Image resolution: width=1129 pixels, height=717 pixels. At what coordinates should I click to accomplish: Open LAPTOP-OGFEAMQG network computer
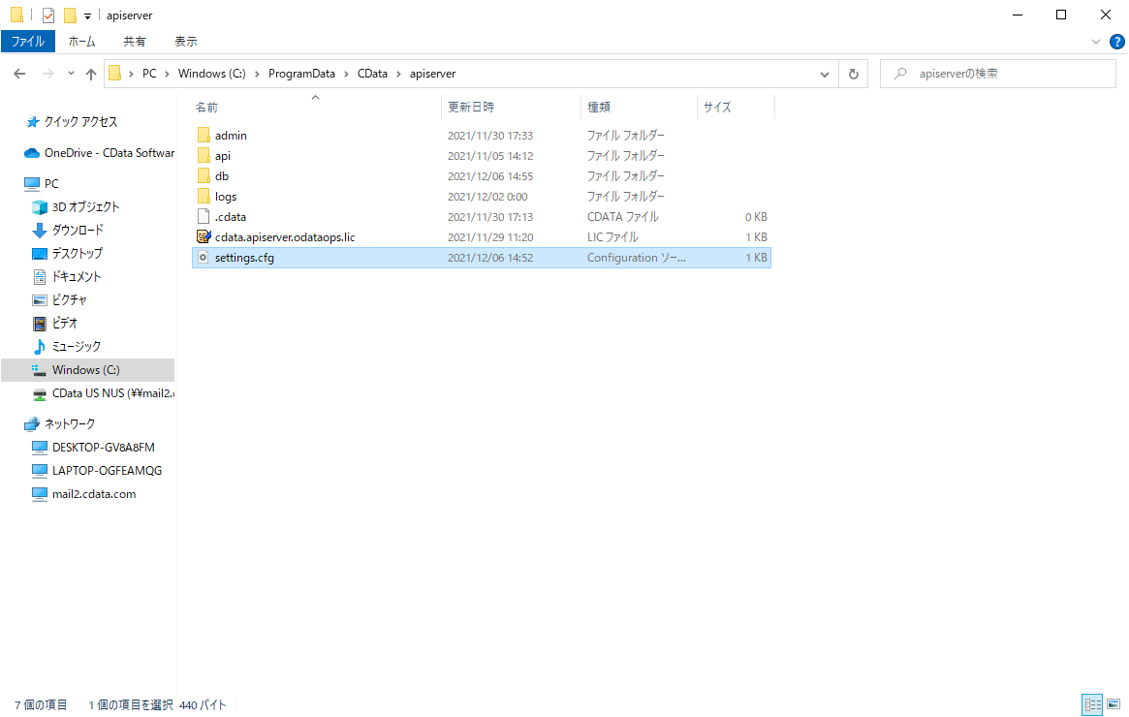[107, 471]
